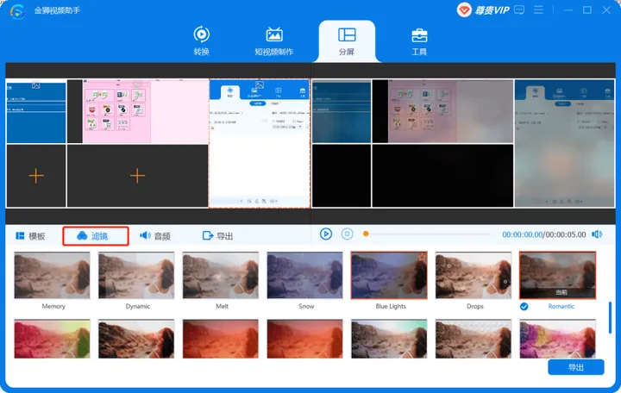Select the Romantic filter thumbnail
621x393 pixels.
(558, 276)
